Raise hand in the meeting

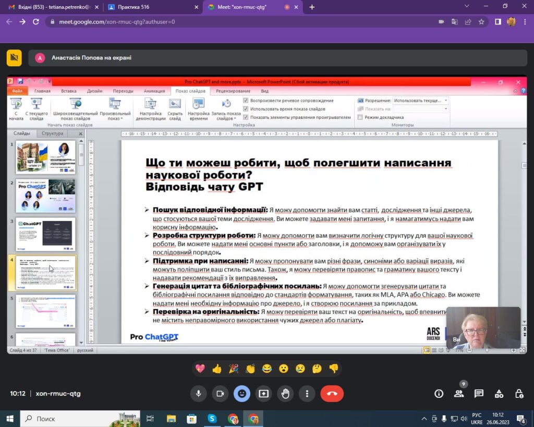pos(286,394)
